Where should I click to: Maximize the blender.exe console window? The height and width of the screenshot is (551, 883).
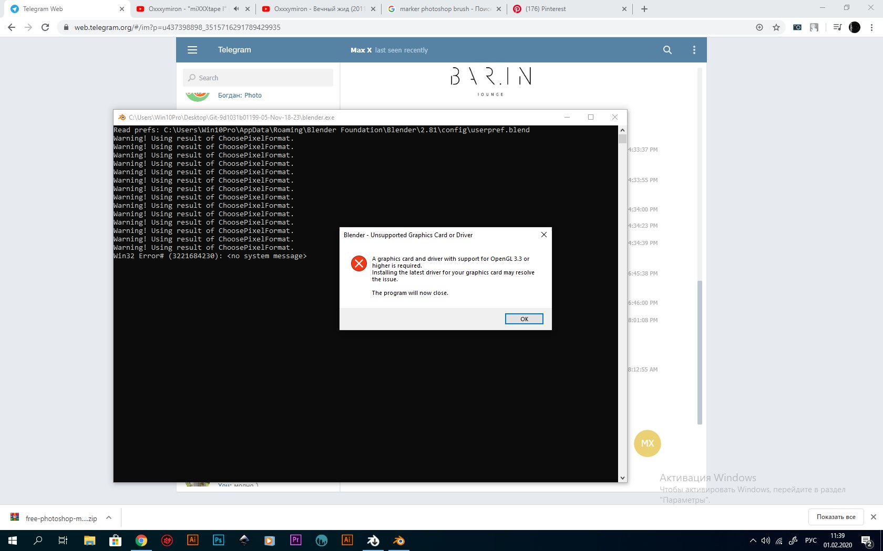point(591,117)
